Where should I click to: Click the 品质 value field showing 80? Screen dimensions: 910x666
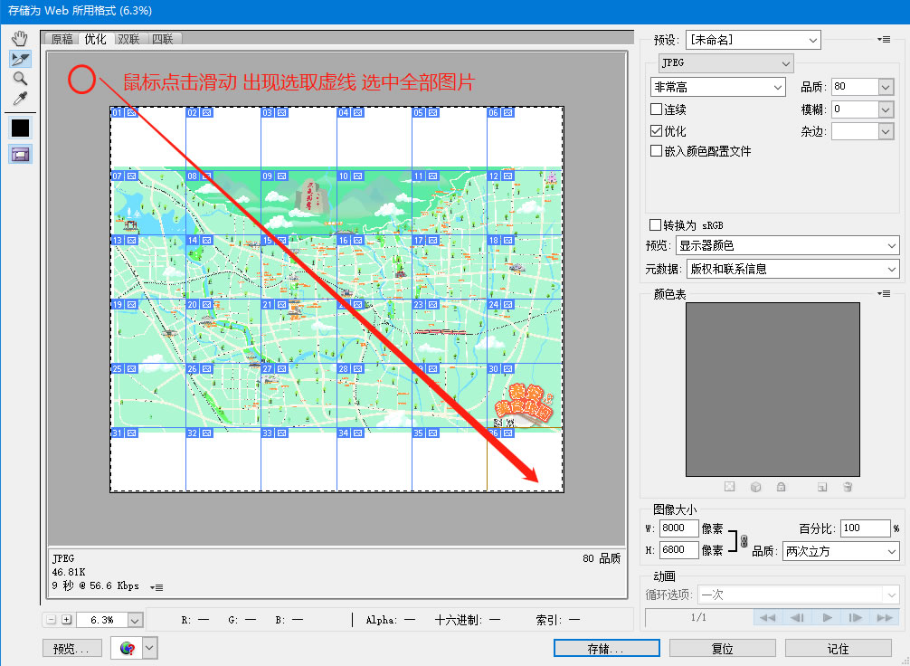click(855, 87)
